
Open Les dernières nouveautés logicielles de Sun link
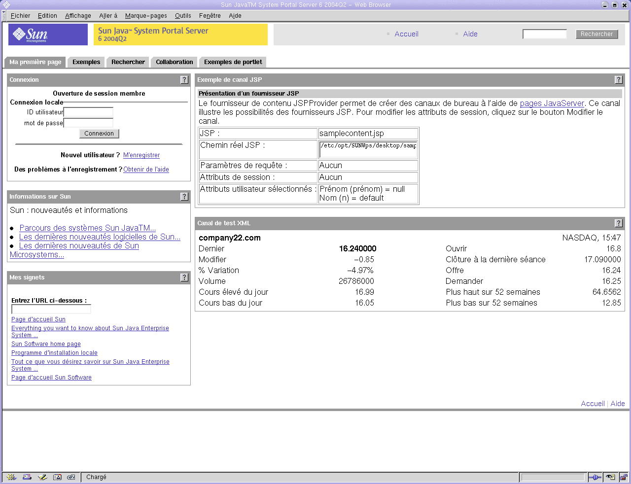(x=100, y=237)
